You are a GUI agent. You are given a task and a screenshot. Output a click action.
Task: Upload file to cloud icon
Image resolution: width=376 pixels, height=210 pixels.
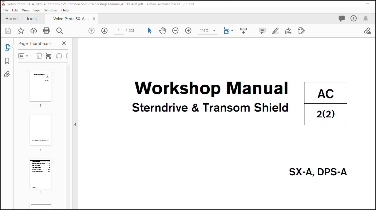(x=34, y=31)
